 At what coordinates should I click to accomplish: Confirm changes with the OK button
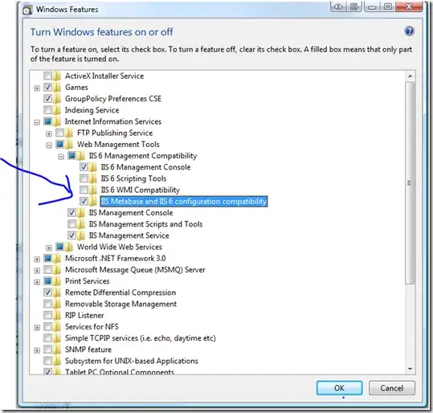pos(339,388)
